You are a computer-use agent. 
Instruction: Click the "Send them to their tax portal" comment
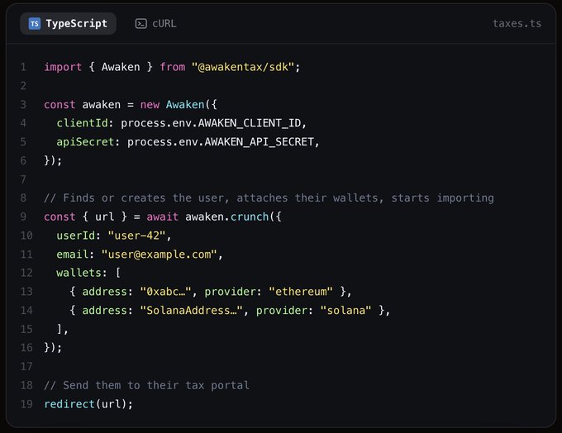tap(146, 385)
